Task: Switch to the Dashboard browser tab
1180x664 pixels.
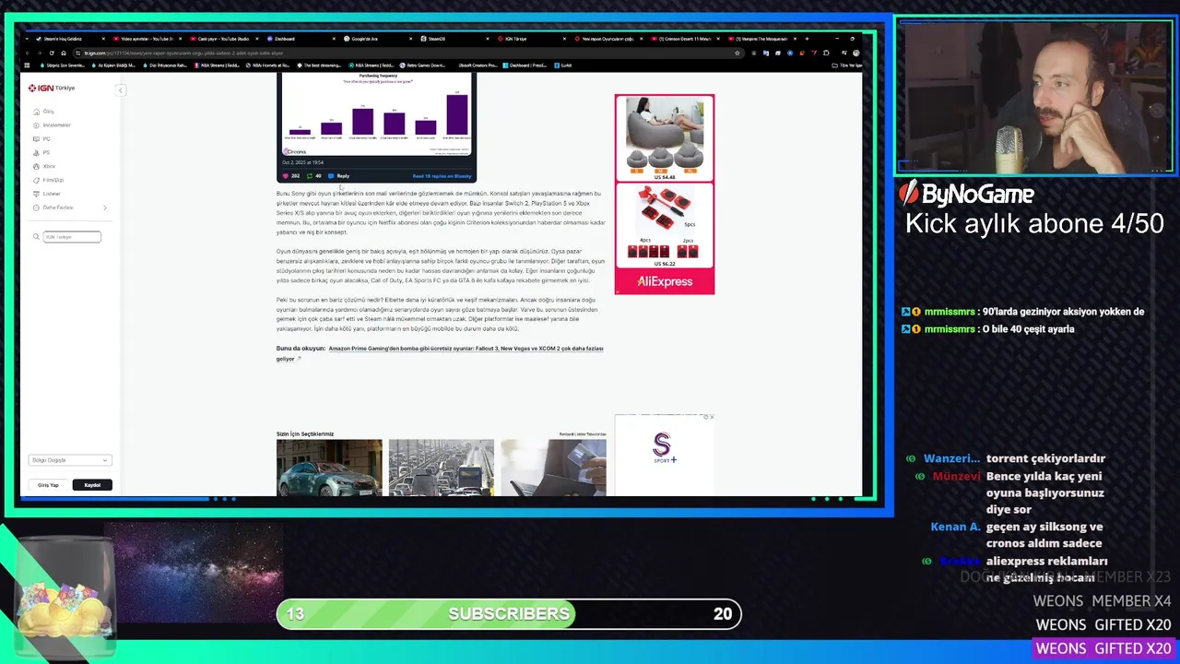Action: click(x=300, y=39)
